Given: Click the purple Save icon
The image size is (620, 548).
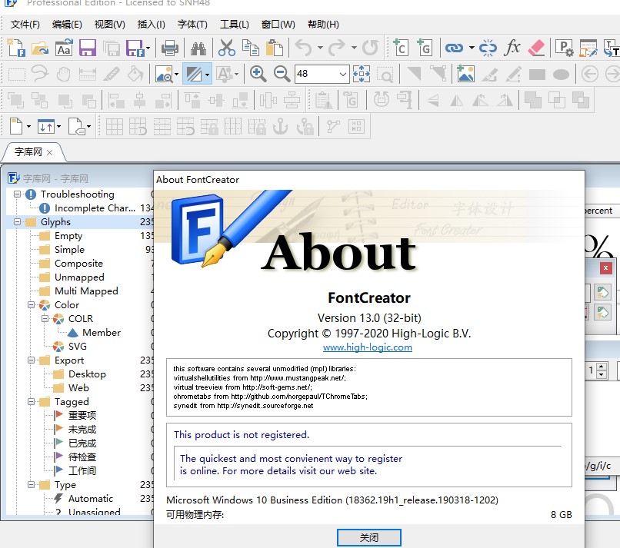Looking at the screenshot, I should coord(88,48).
